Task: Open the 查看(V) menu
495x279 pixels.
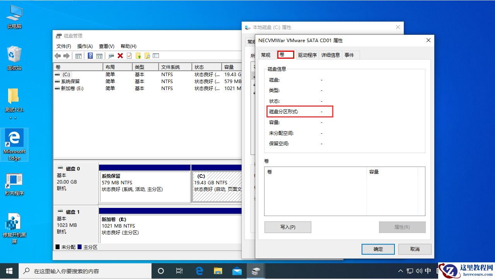Action: tap(106, 46)
